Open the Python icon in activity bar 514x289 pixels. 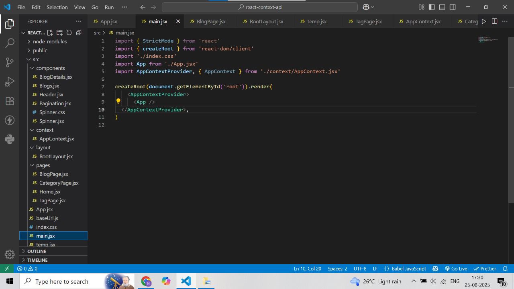(x=10, y=139)
